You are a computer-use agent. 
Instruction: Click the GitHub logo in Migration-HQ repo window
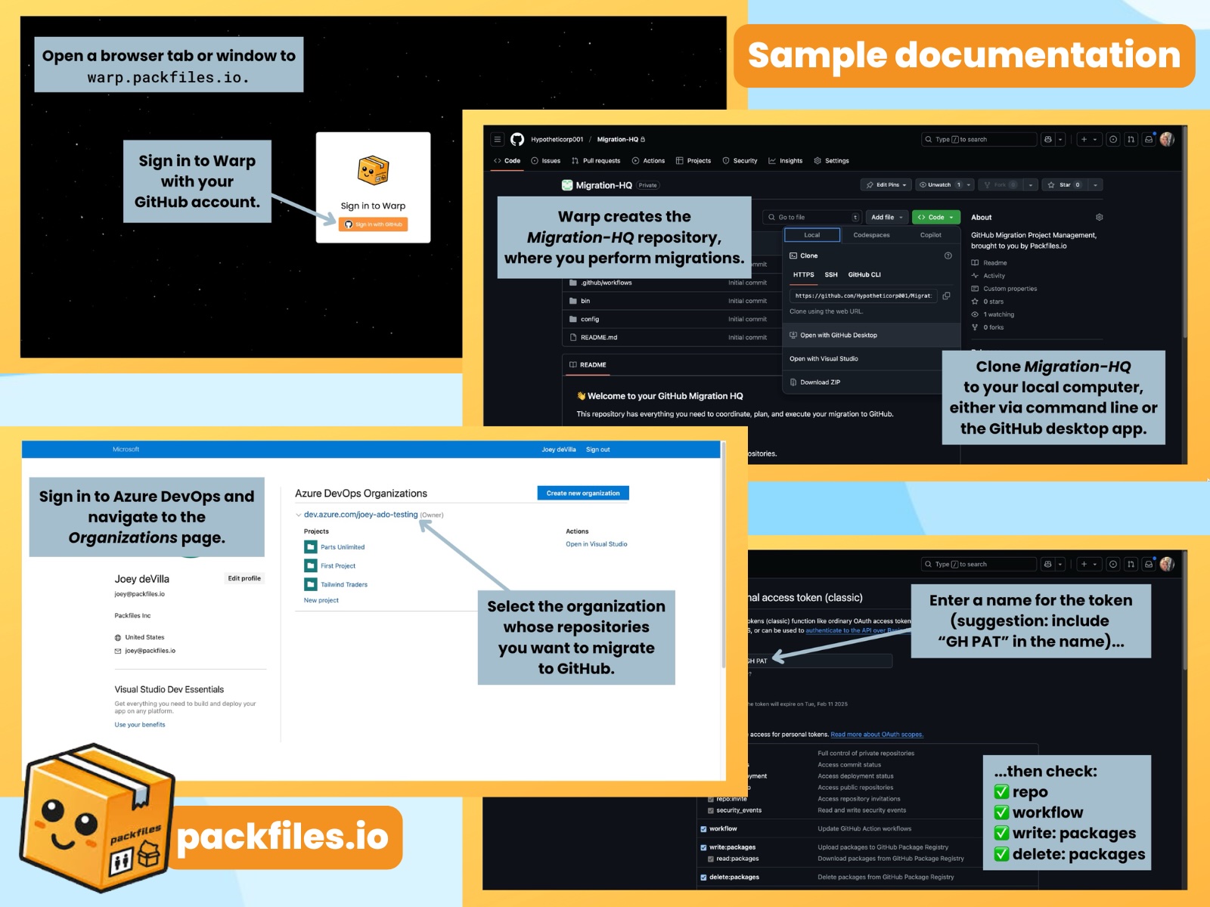coord(517,139)
